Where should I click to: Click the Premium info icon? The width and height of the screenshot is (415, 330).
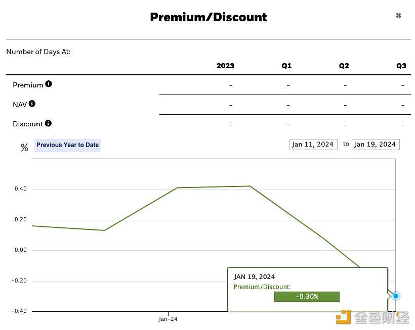click(x=49, y=84)
